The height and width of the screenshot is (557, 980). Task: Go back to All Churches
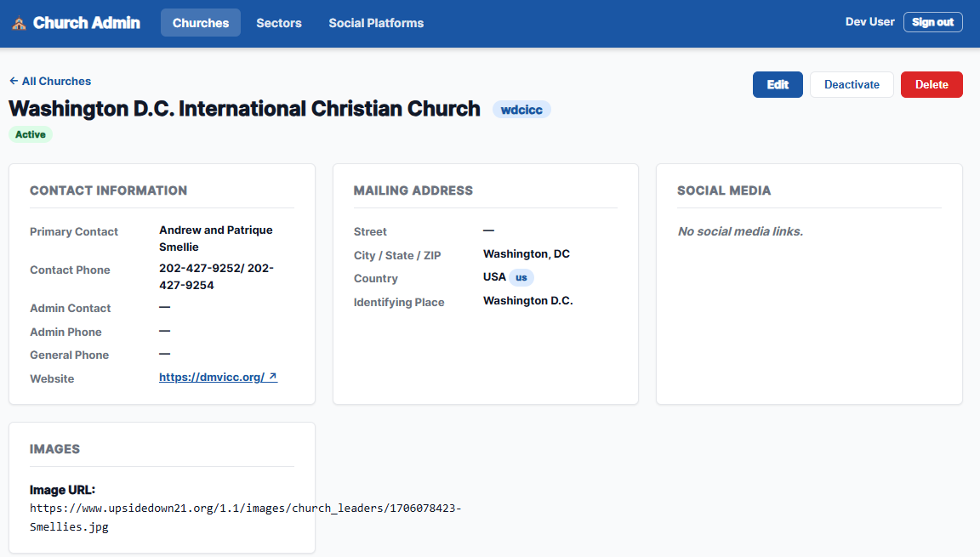[x=50, y=82]
